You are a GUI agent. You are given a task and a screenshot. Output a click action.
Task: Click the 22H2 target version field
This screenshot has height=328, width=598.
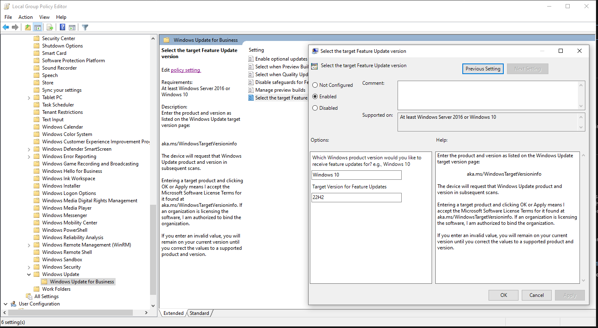tap(356, 197)
